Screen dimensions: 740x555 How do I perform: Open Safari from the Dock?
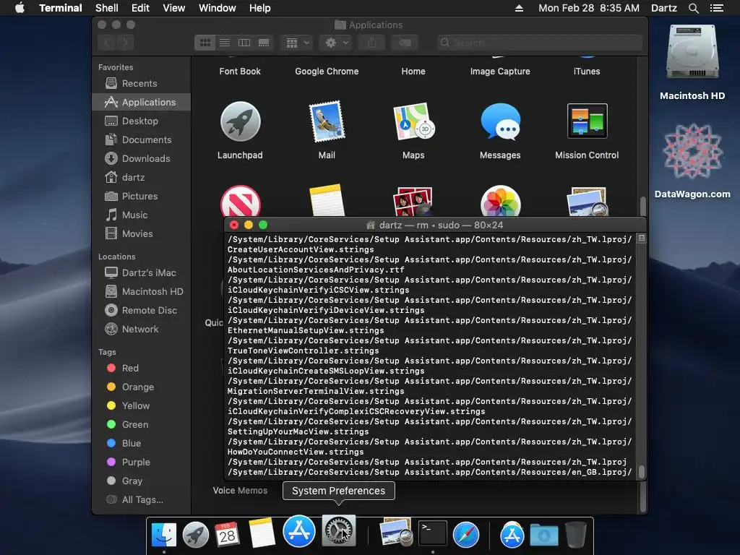tap(466, 535)
